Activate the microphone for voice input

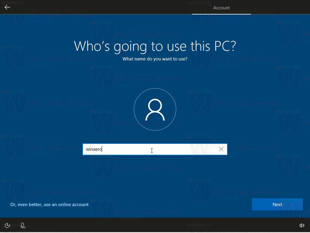pos(23,225)
